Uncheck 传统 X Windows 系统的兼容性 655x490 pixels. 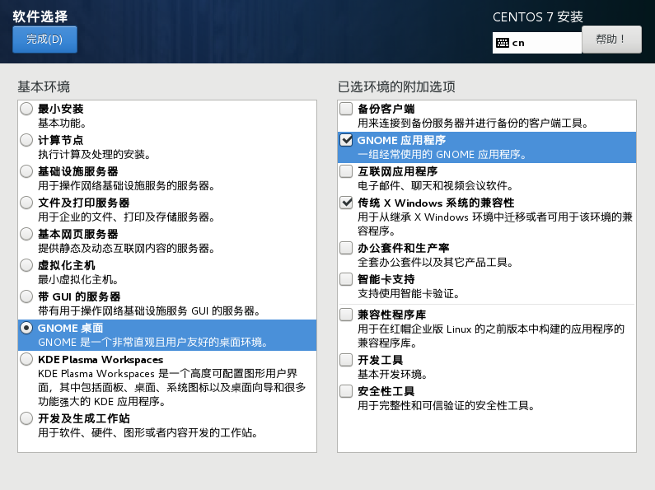(346, 203)
